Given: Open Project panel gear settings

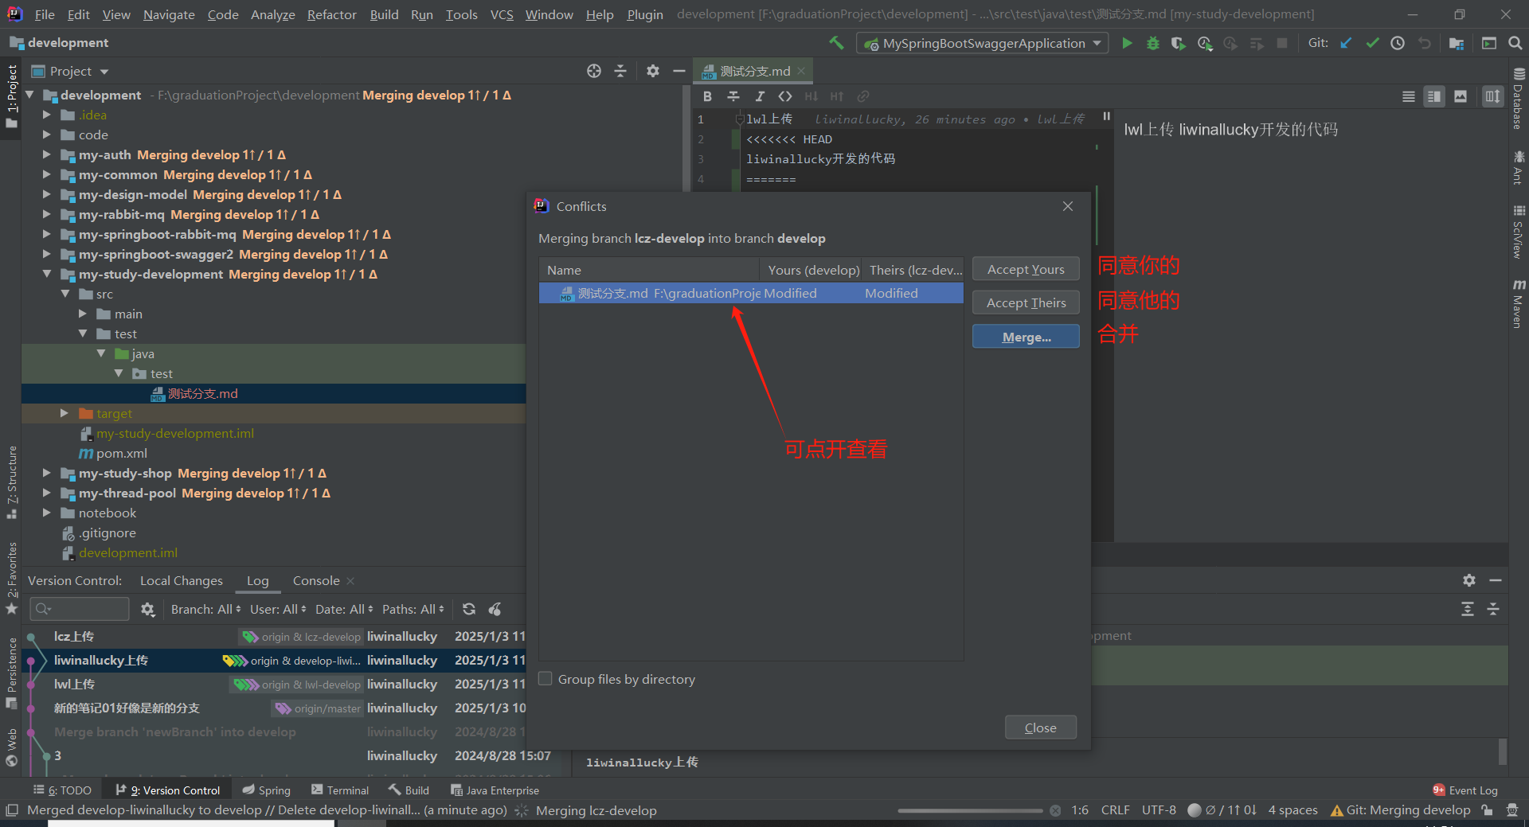Looking at the screenshot, I should click(x=653, y=71).
